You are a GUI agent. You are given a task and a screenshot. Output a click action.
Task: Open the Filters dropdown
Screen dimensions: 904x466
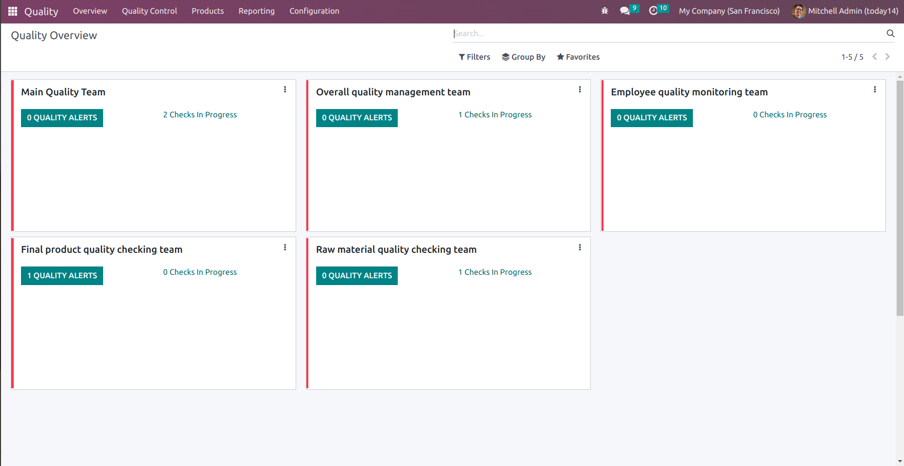point(474,57)
